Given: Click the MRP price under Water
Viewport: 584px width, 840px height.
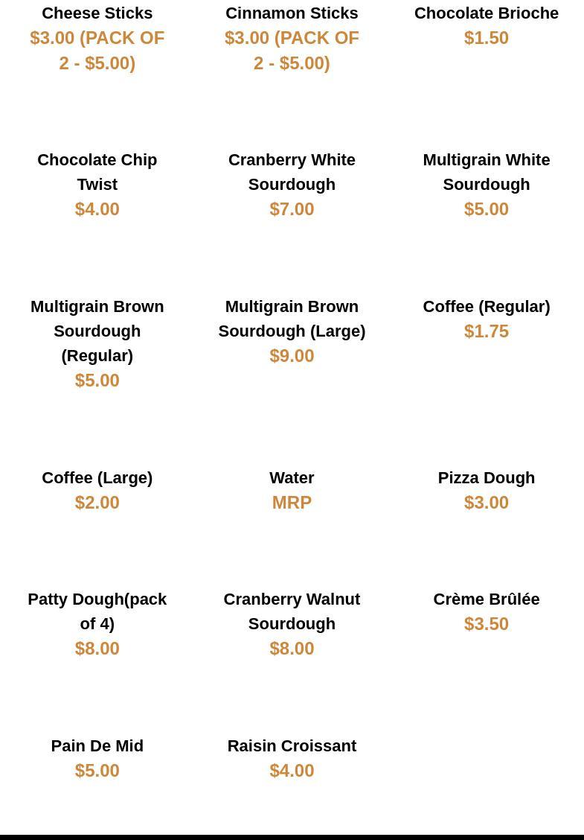Looking at the screenshot, I should pyautogui.click(x=292, y=503).
